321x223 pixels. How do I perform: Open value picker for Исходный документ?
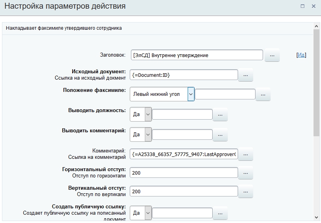pyautogui.click(x=245, y=75)
